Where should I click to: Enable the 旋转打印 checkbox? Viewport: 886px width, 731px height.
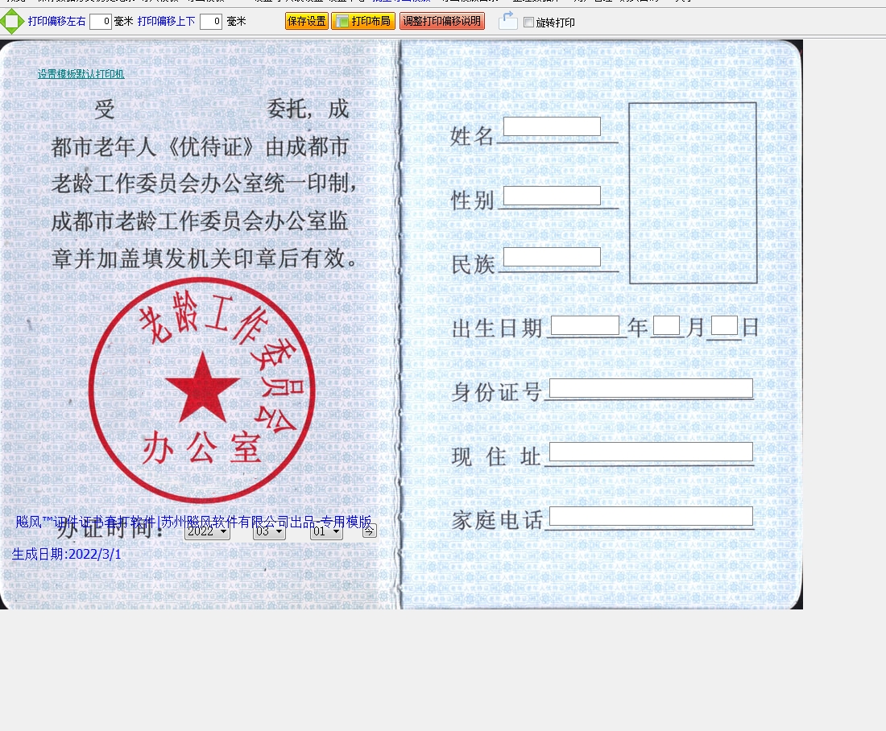528,23
